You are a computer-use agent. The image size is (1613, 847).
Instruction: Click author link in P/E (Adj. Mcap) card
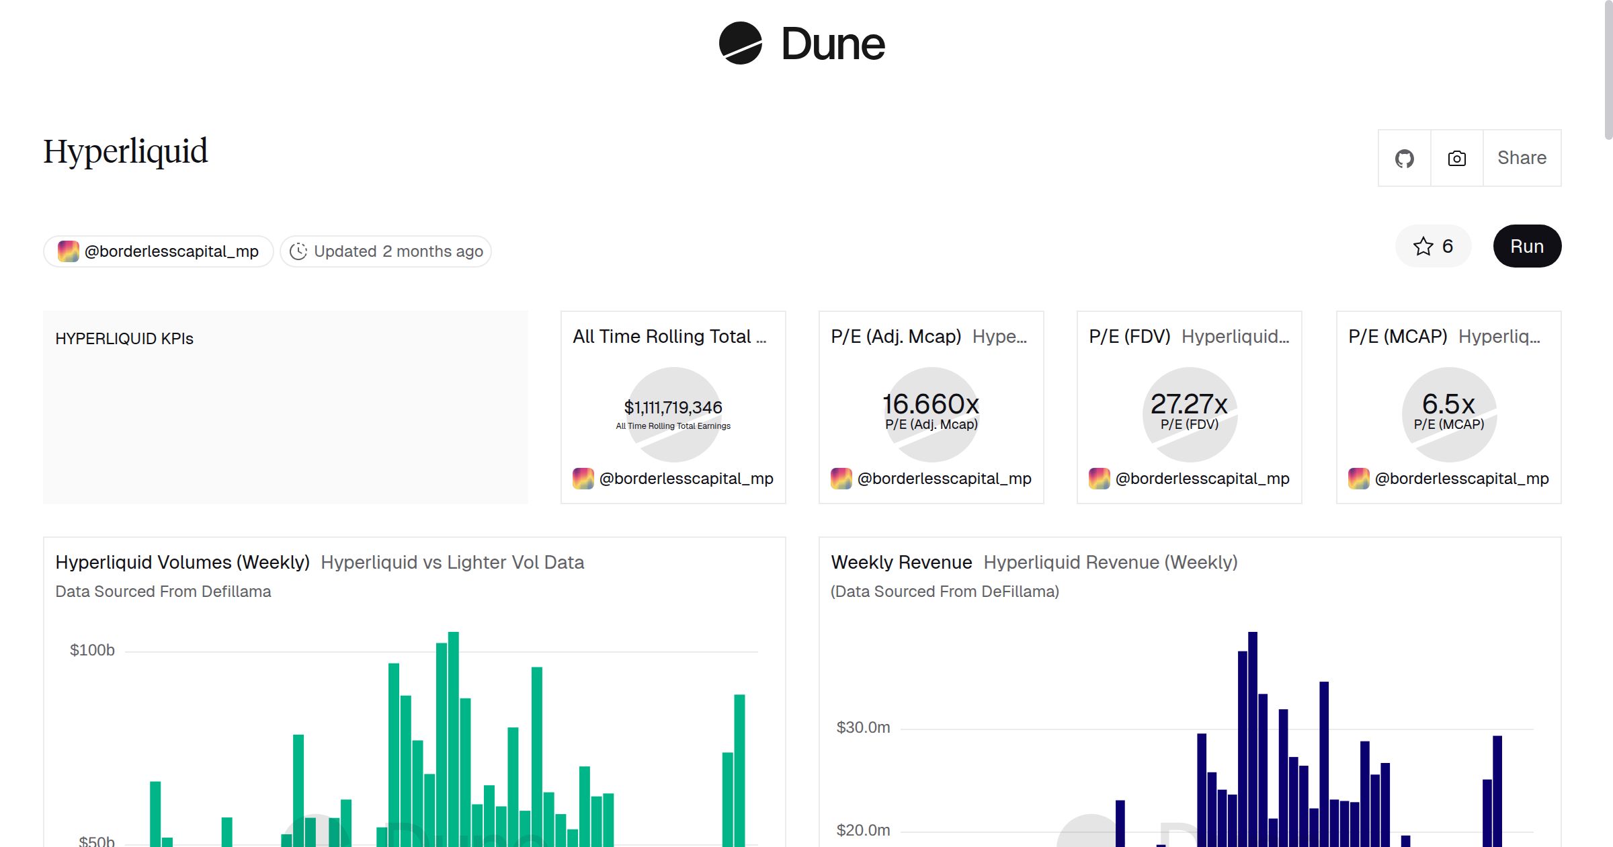pos(944,479)
